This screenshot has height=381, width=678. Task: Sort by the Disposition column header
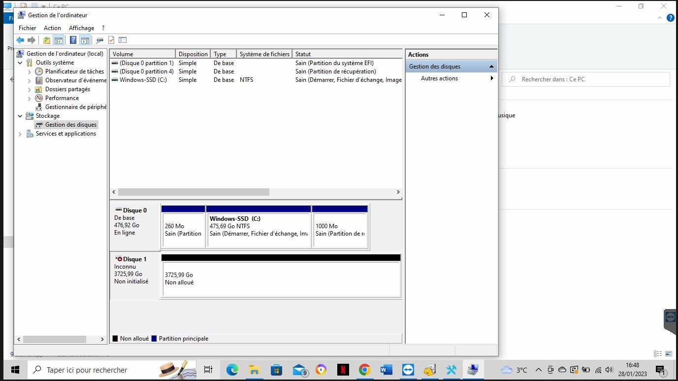[x=193, y=54]
